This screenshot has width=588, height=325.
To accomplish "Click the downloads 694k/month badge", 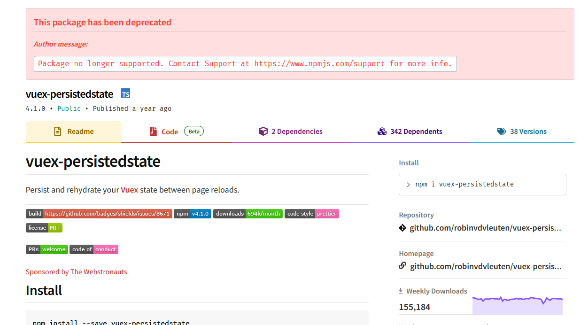I will click(x=248, y=214).
